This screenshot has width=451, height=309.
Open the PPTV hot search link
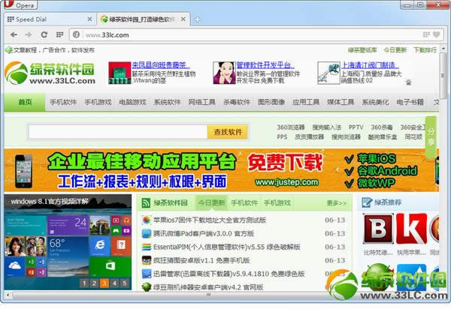tap(356, 127)
